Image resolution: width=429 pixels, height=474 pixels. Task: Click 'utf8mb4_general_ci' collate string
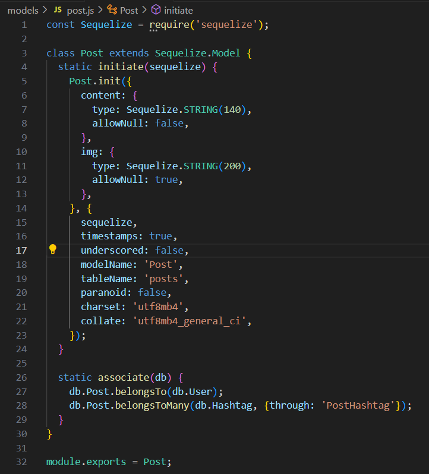(x=190, y=321)
